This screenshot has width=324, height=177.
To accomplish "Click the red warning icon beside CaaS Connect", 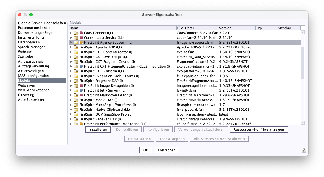I will (x=81, y=33).
